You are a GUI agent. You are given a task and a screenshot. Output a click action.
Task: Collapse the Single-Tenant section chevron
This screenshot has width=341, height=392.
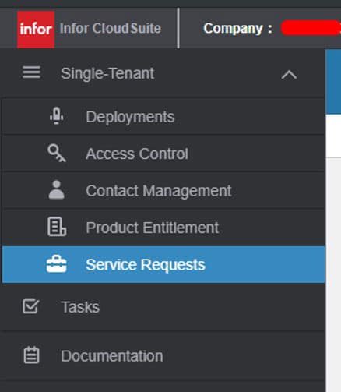[289, 75]
